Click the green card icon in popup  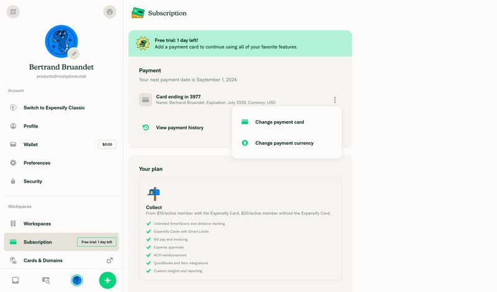pos(245,122)
